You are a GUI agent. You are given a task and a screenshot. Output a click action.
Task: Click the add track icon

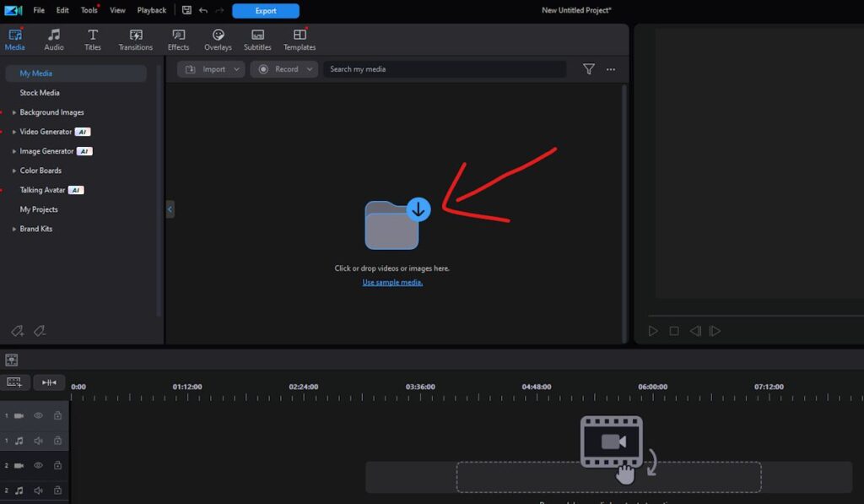click(x=14, y=382)
